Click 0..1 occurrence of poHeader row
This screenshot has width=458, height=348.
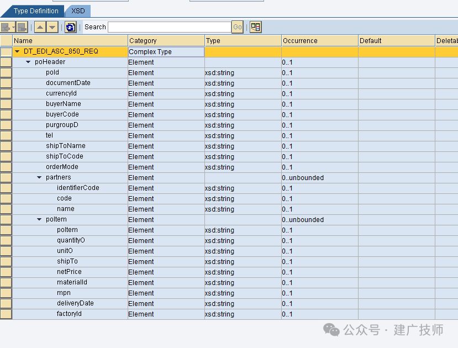(x=320, y=62)
